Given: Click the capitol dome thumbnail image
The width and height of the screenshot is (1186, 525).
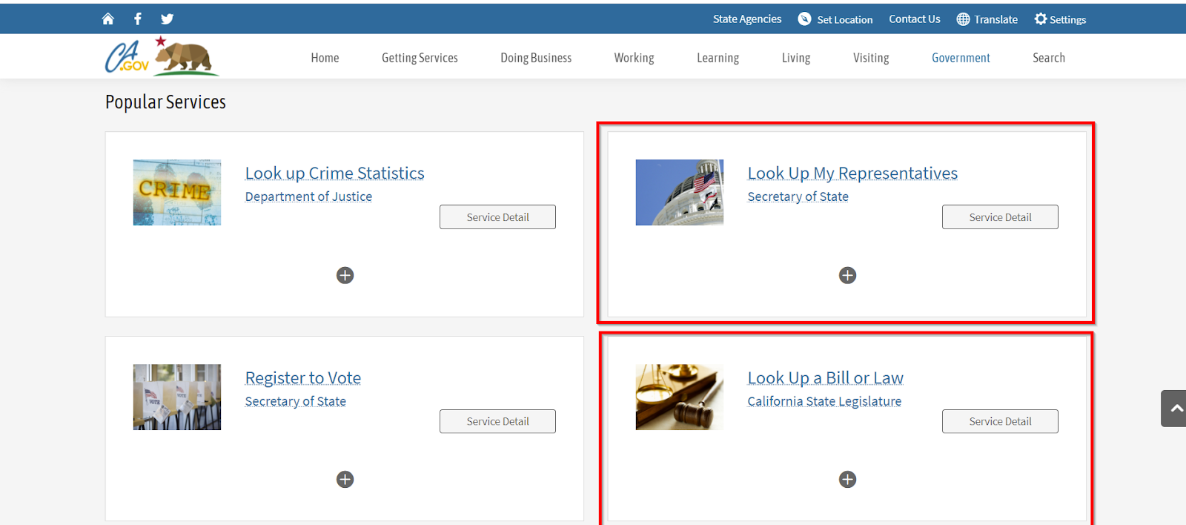Looking at the screenshot, I should coord(680,192).
